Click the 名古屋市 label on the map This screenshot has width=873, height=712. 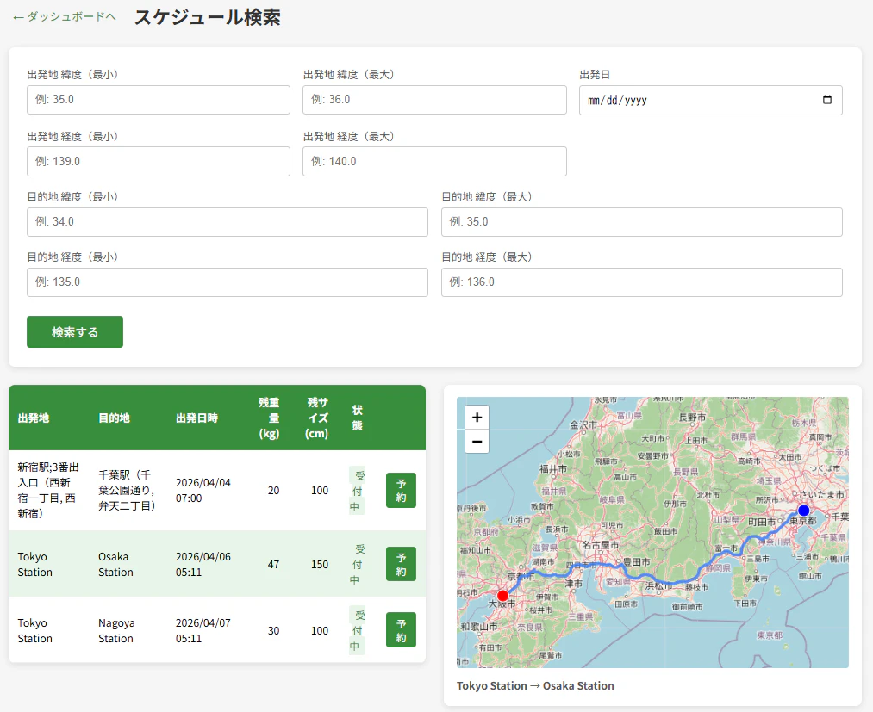tap(600, 545)
